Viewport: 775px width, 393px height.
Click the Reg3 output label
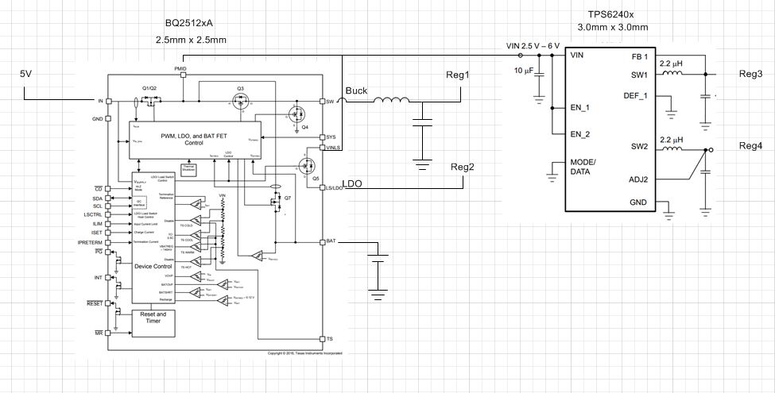pyautogui.click(x=751, y=74)
